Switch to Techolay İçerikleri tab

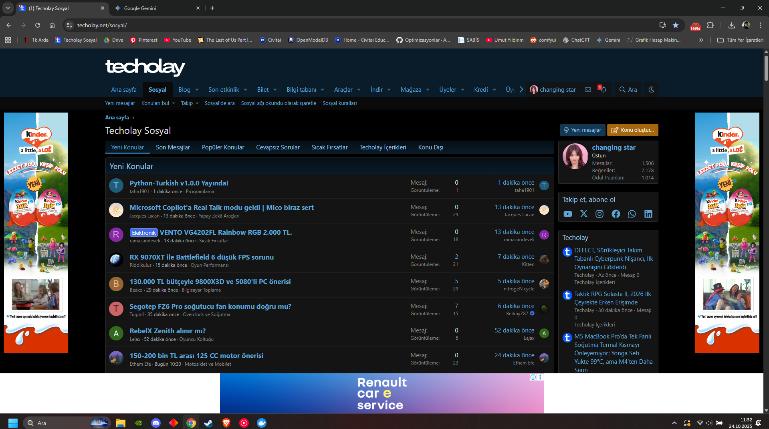click(x=383, y=147)
